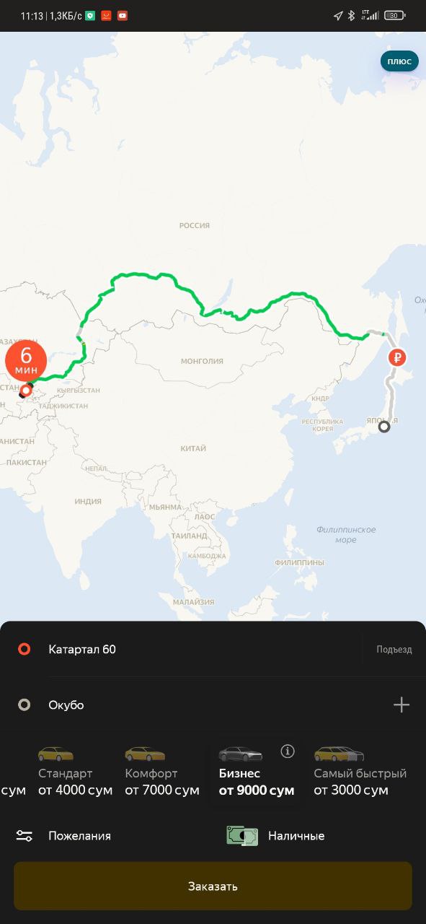Select the Самый быстрый tariff option
The width and height of the screenshot is (426, 924).
click(360, 772)
